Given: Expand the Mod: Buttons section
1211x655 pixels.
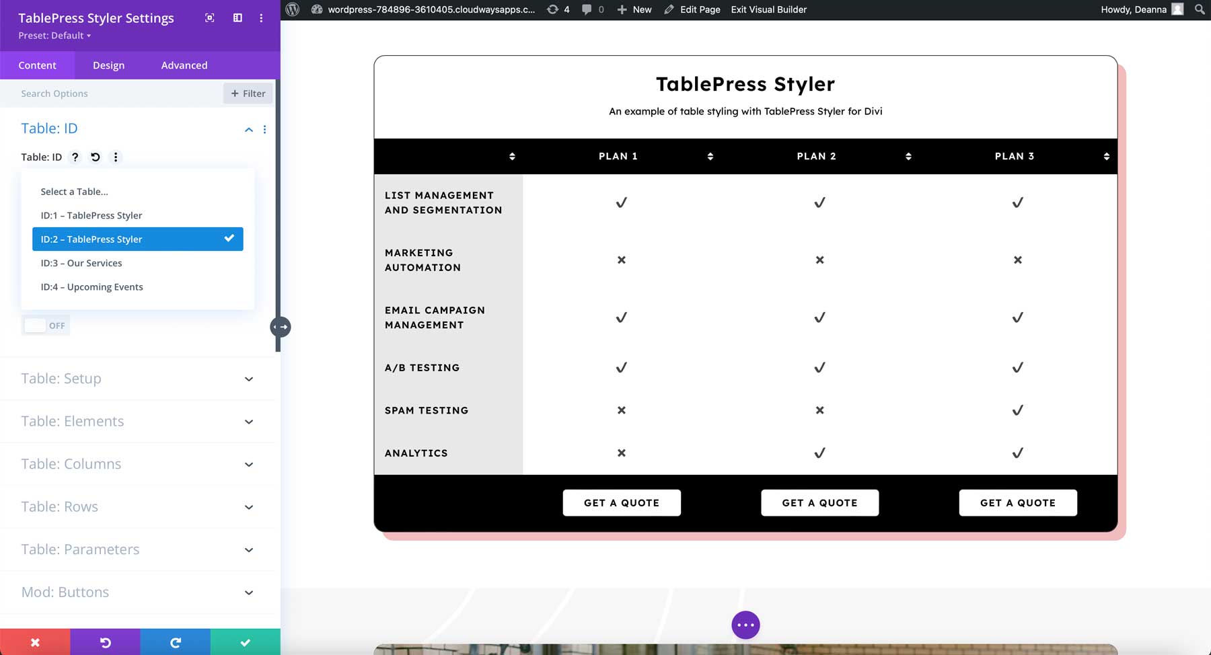Looking at the screenshot, I should pos(137,592).
